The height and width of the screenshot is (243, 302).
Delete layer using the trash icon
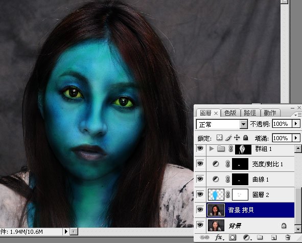pyautogui.click(x=288, y=237)
